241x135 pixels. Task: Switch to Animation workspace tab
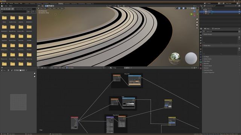tap(67, 3)
